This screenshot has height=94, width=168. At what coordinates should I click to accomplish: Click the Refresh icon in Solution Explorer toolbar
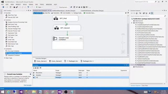coord(140,13)
